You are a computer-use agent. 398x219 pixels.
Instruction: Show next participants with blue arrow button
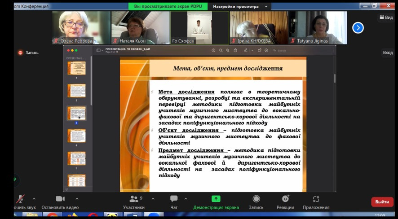(358, 28)
